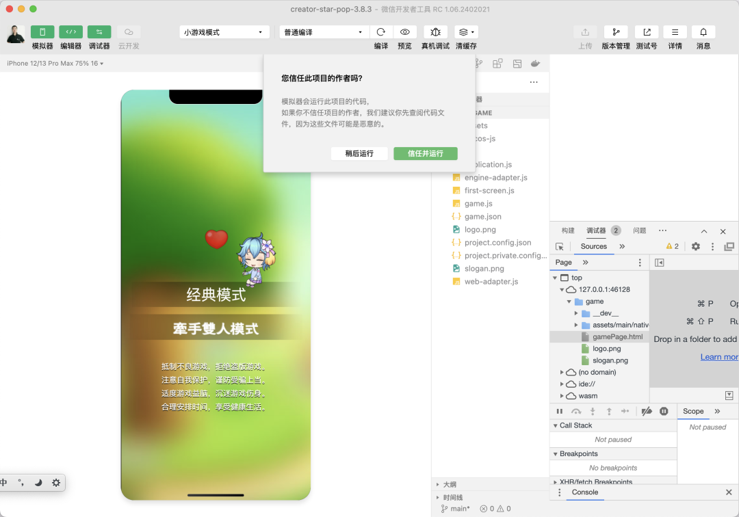Toggle the simulator (模拟器) panel button
Screen dimensions: 739x517
coord(42,32)
